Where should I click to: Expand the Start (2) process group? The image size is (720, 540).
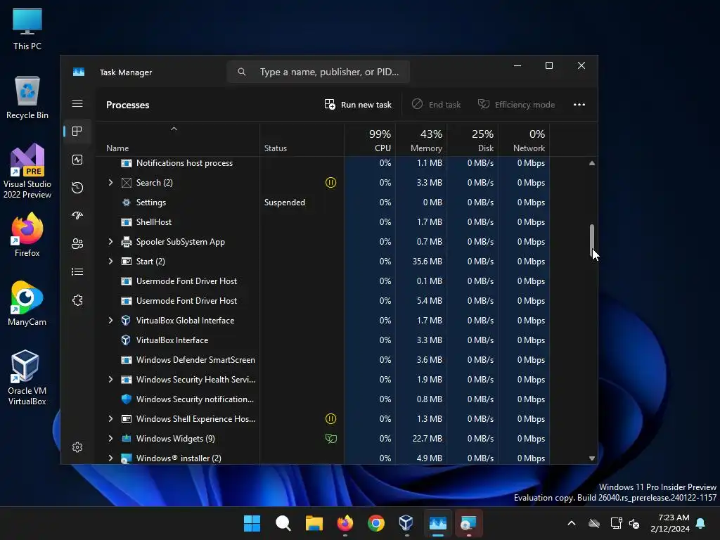click(x=110, y=262)
